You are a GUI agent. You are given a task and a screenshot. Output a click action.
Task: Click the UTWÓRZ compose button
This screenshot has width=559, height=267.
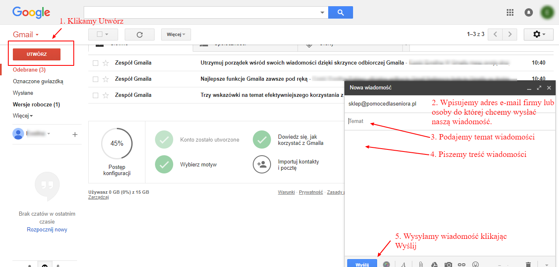point(37,54)
